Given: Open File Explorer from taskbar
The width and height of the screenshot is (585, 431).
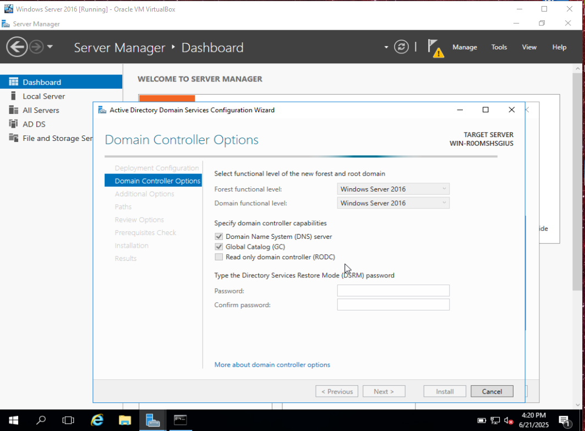Looking at the screenshot, I should pos(124,420).
